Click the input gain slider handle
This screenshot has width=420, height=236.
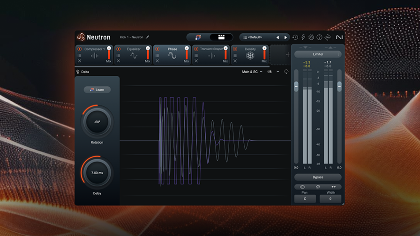pos(296,87)
